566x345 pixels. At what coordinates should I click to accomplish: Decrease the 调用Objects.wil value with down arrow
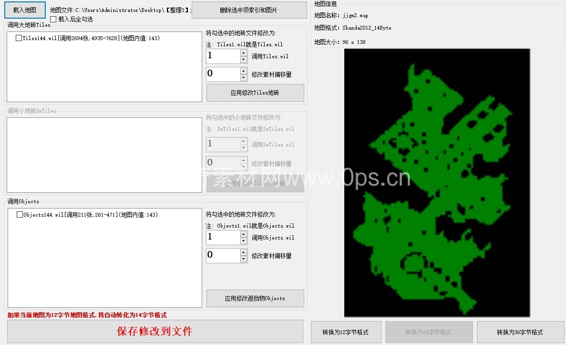pyautogui.click(x=244, y=241)
